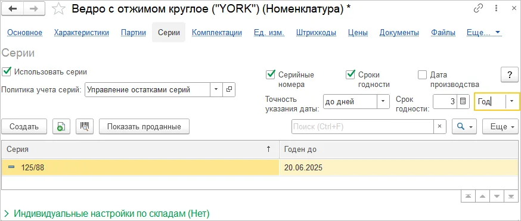Click the Годен до cell 20.06.2025

[x=399, y=167]
